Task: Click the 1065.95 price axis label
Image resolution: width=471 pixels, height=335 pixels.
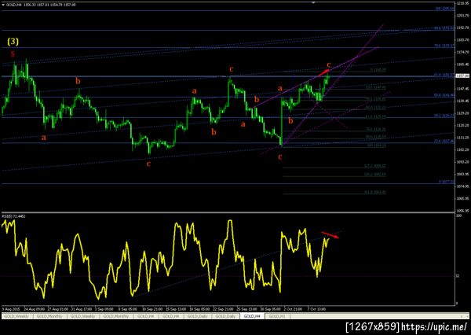Action: [462, 198]
